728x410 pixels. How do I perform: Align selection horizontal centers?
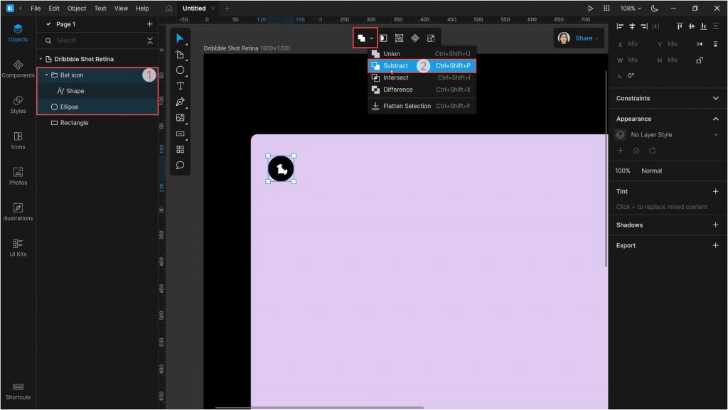[x=632, y=26]
